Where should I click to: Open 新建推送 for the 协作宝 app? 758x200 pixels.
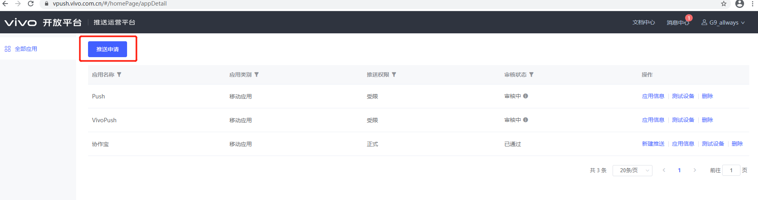(x=653, y=144)
